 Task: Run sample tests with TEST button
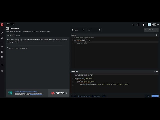tap(148, 96)
